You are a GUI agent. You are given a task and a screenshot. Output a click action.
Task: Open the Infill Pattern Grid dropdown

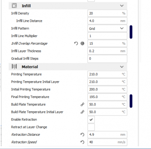pyautogui.click(x=107, y=28)
